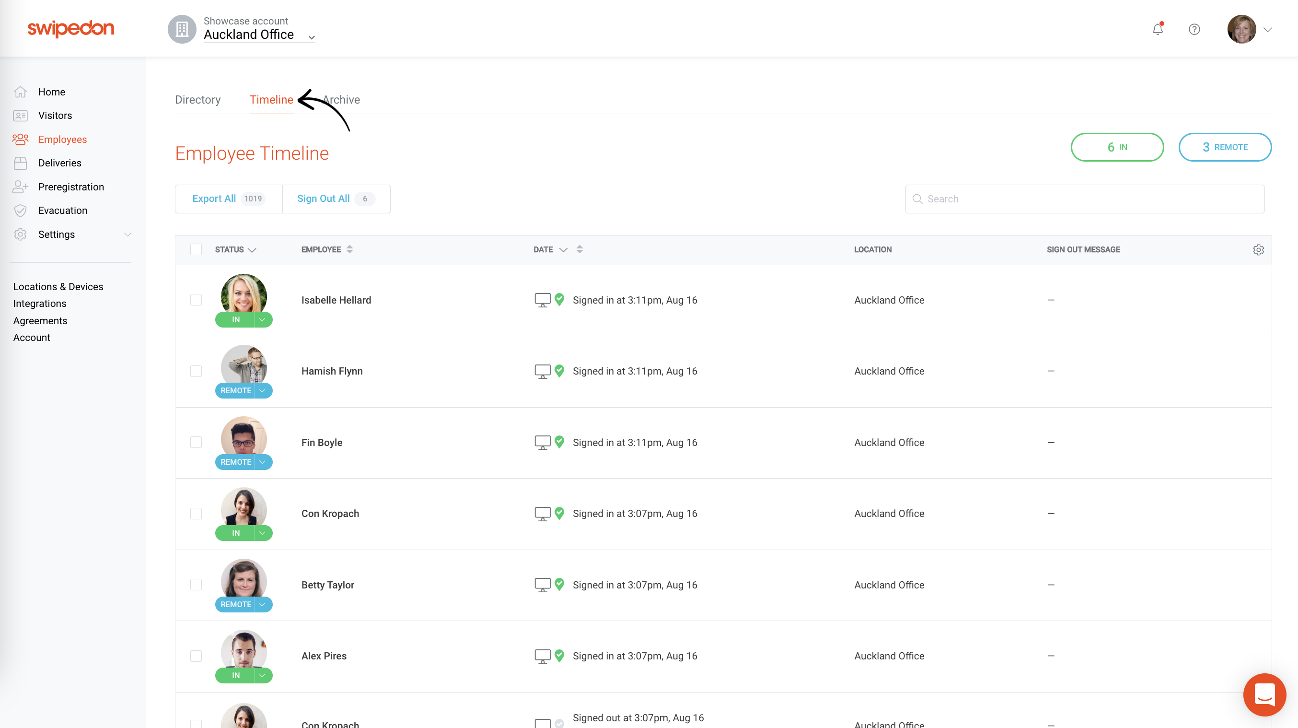This screenshot has height=728, width=1298.
Task: Click Fin Boyle's profile photo
Action: pyautogui.click(x=244, y=436)
